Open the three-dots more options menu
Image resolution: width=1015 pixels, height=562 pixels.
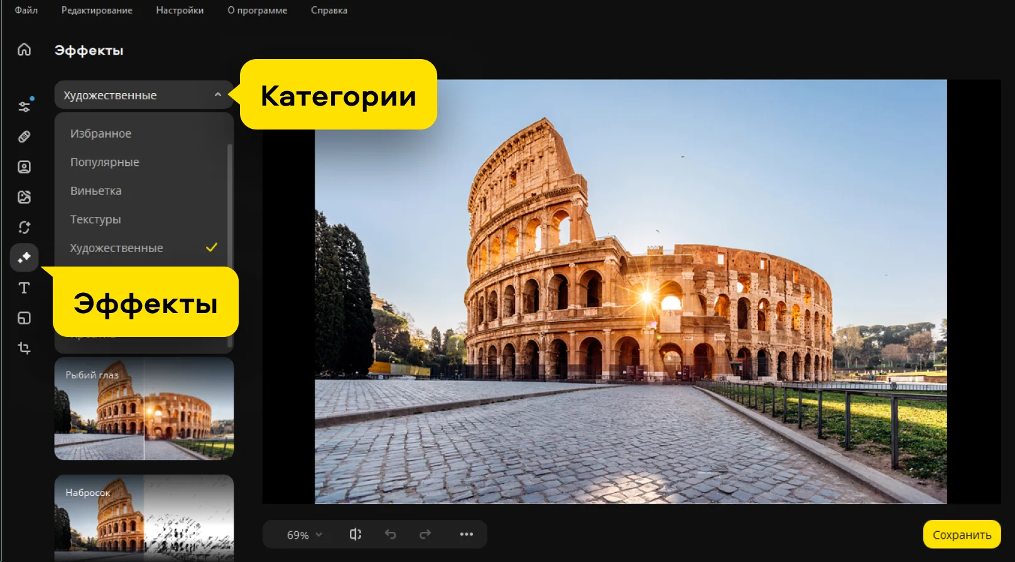pos(466,534)
